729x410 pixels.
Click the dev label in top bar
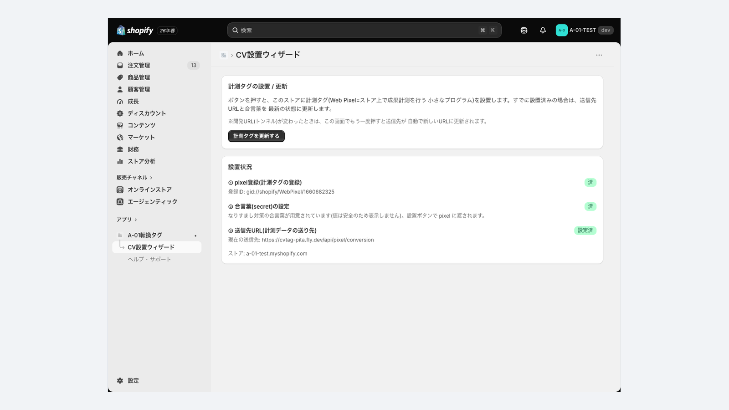[x=606, y=30]
